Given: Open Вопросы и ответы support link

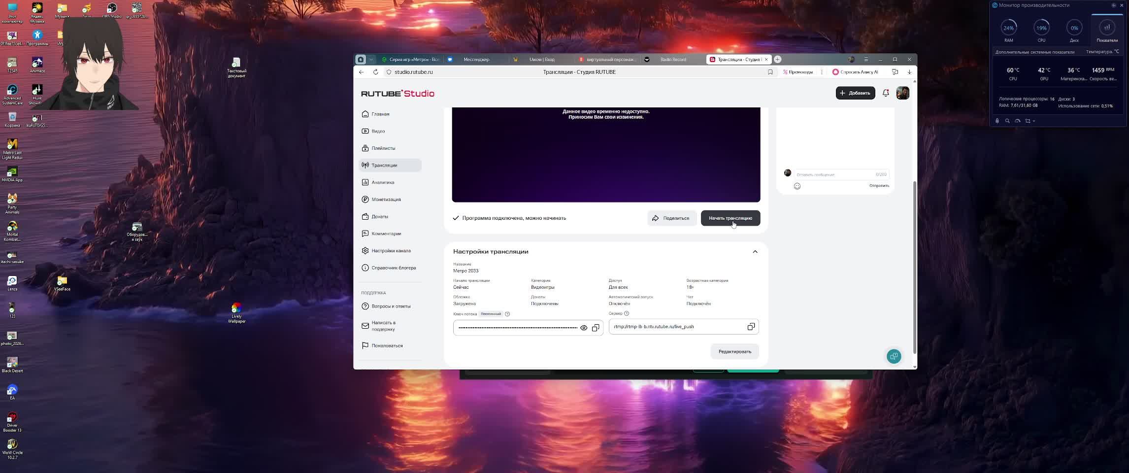Looking at the screenshot, I should point(390,306).
